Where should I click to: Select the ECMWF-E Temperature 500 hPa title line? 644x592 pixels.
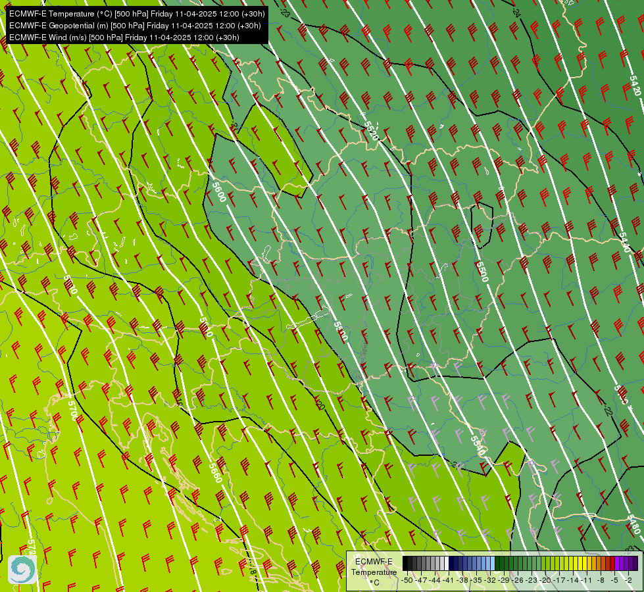click(137, 14)
